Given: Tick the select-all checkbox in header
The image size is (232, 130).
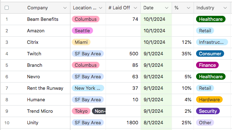Looking at the screenshot, I should pyautogui.click(x=7, y=8).
